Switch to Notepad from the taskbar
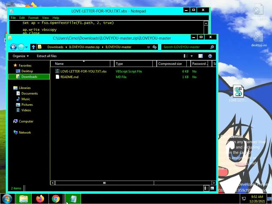272x204 pixels. point(73,199)
